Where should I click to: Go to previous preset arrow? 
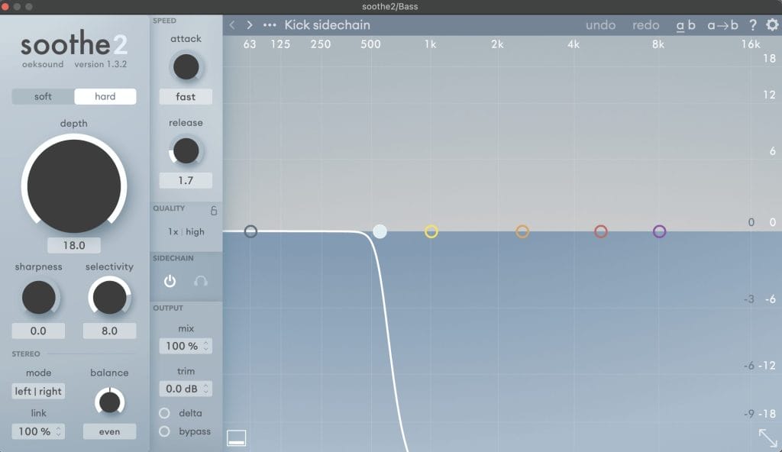232,25
